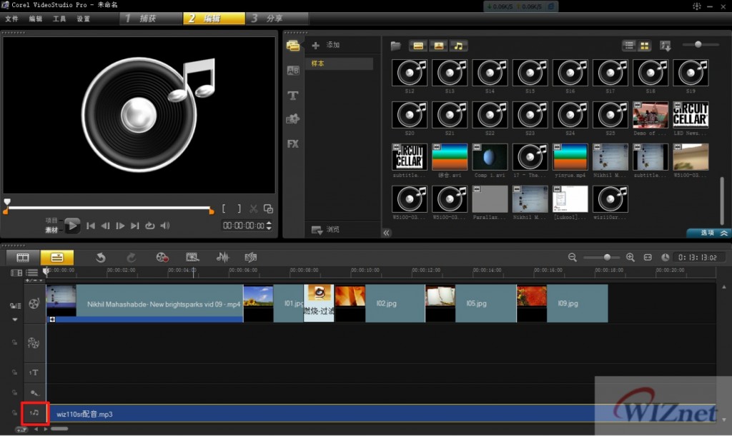Click the Record/Capture option icon in timeline toolbar

click(x=162, y=258)
